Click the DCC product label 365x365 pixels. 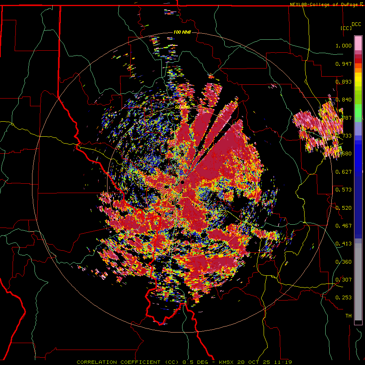356,24
